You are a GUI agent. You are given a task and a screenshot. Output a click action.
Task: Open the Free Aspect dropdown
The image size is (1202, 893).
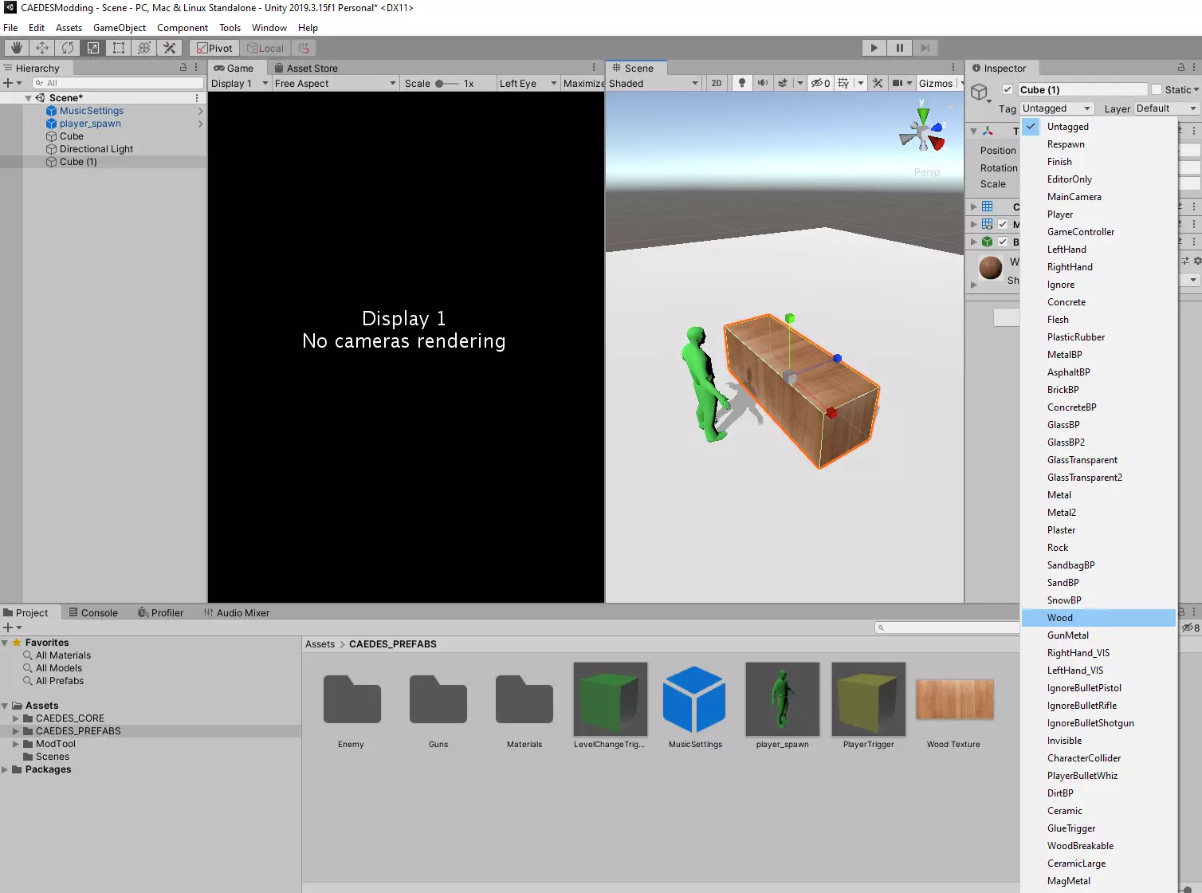[335, 83]
